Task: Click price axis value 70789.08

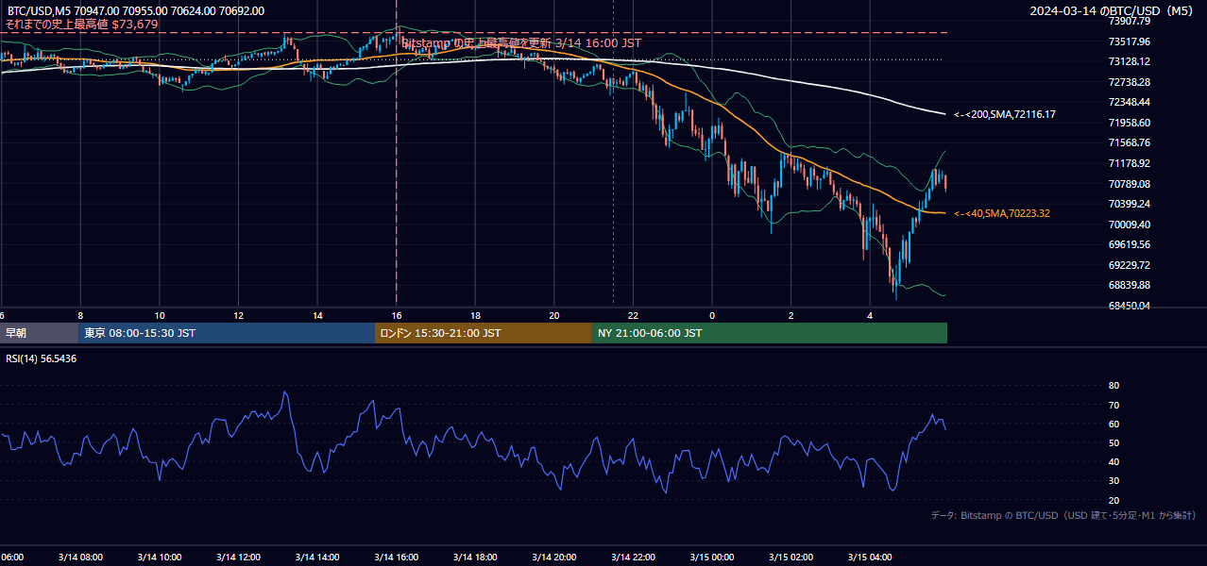Action: [1129, 183]
